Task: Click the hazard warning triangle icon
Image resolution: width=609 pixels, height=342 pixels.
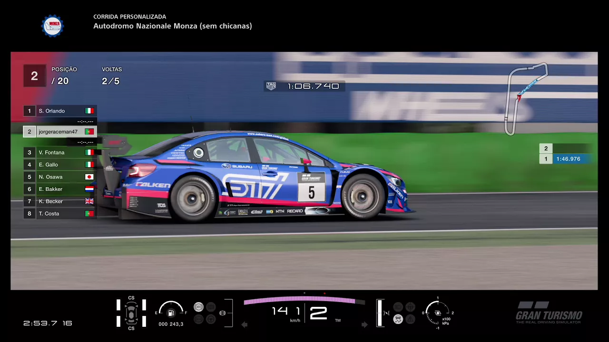Action: [410, 319]
